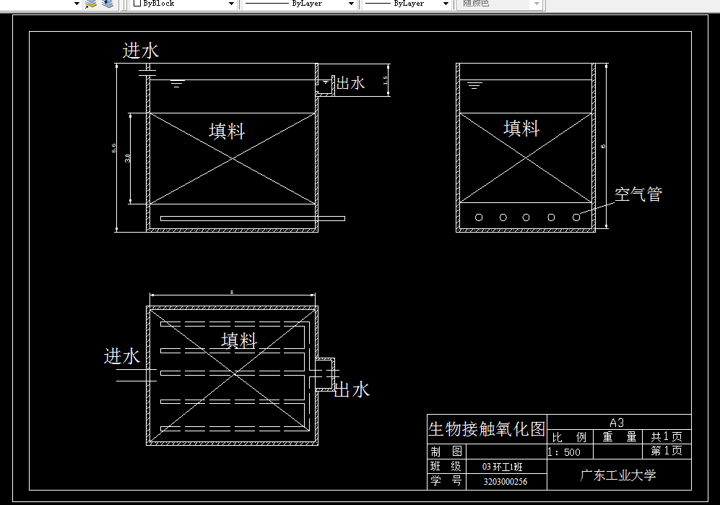Select the 1.5 outlet dimension text
Viewport: 720px width, 505px height.
click(x=385, y=80)
